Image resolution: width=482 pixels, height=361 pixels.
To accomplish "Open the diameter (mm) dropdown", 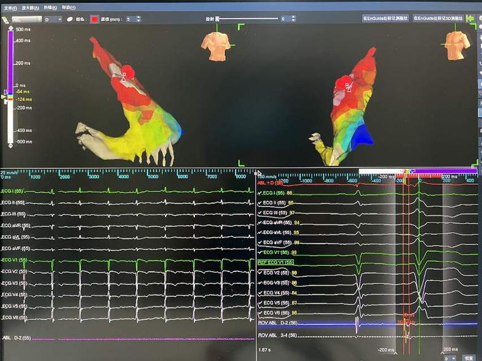I will coord(137,19).
